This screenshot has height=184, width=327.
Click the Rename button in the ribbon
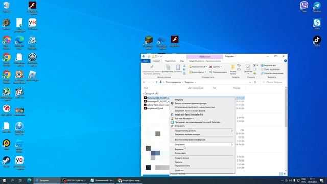point(218,72)
